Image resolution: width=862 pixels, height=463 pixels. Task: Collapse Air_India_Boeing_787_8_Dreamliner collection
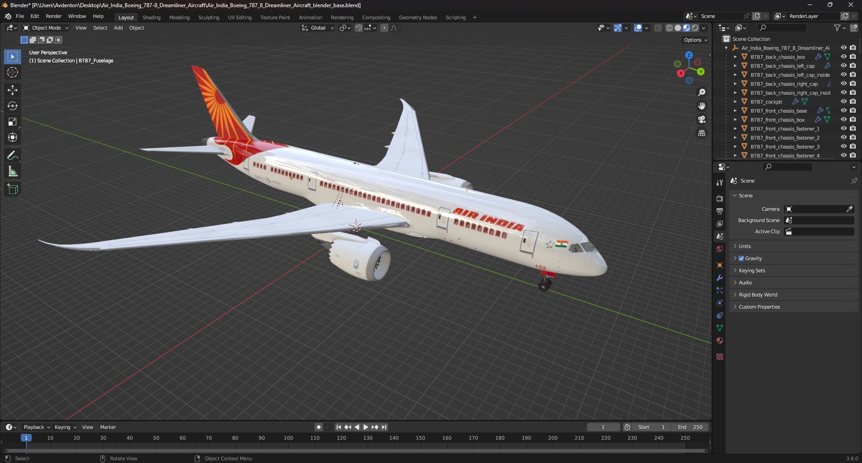[x=726, y=48]
